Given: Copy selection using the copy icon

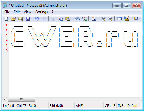Looking at the screenshot, I should click(61, 19).
